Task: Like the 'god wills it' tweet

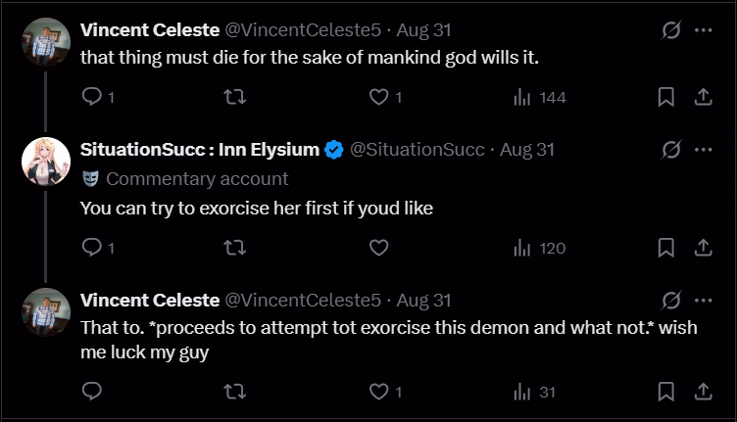Action: coord(378,97)
